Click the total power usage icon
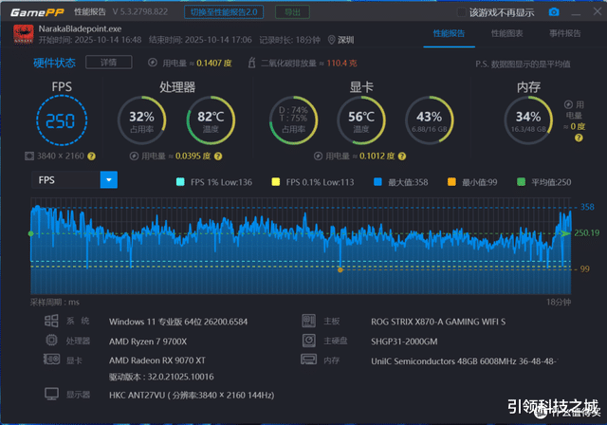 coord(153,63)
